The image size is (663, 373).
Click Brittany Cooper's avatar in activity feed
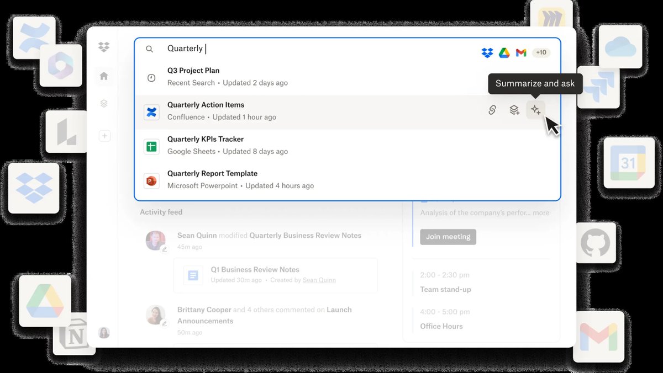click(x=156, y=315)
